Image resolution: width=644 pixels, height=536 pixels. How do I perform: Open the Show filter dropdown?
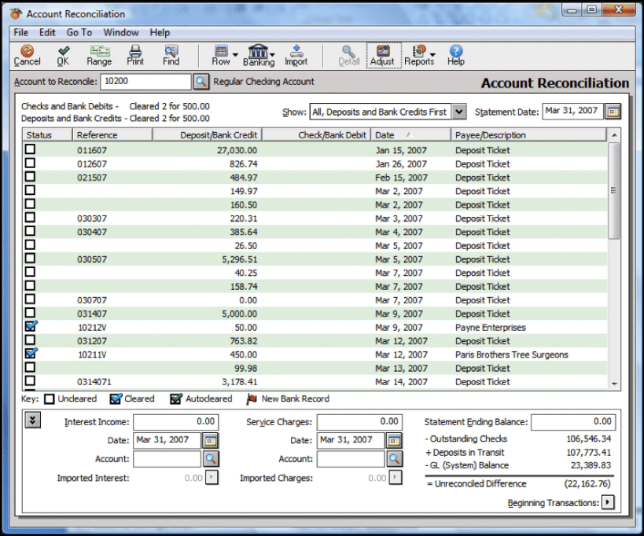(x=459, y=112)
